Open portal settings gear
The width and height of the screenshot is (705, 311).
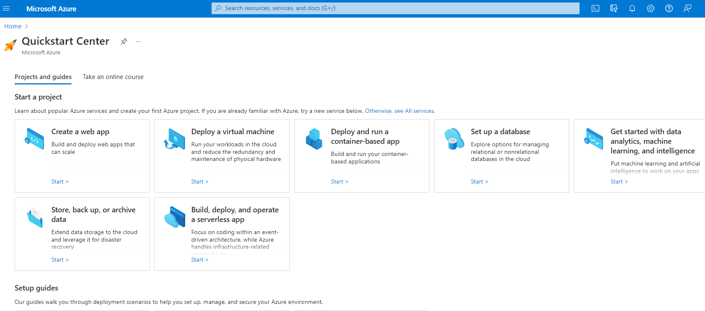tap(651, 8)
